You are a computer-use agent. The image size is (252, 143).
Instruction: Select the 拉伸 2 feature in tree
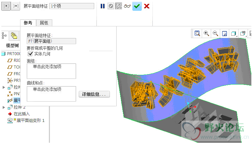(16, 107)
